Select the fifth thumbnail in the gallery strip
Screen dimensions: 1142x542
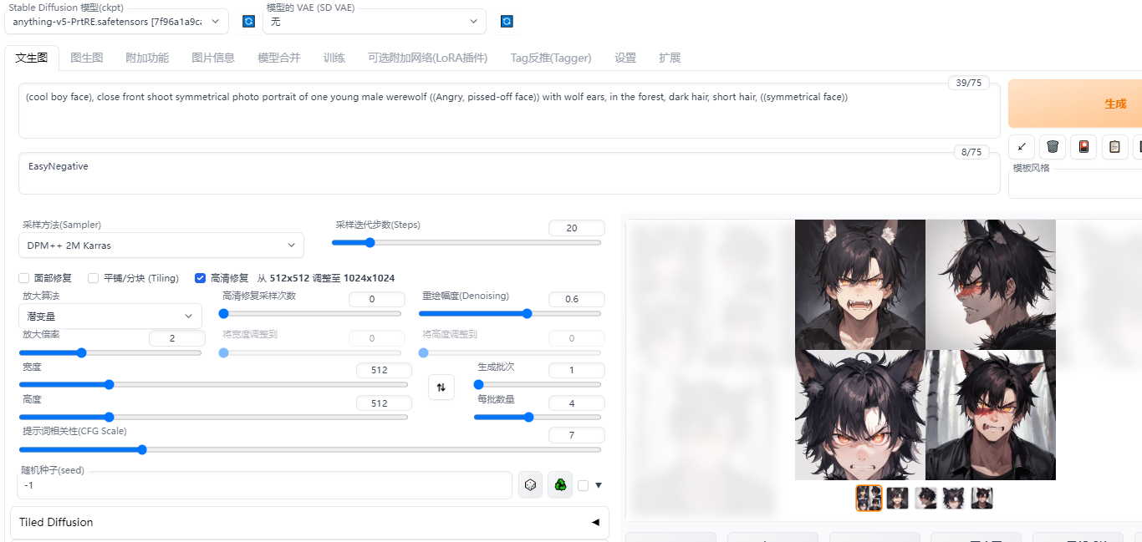pos(982,499)
